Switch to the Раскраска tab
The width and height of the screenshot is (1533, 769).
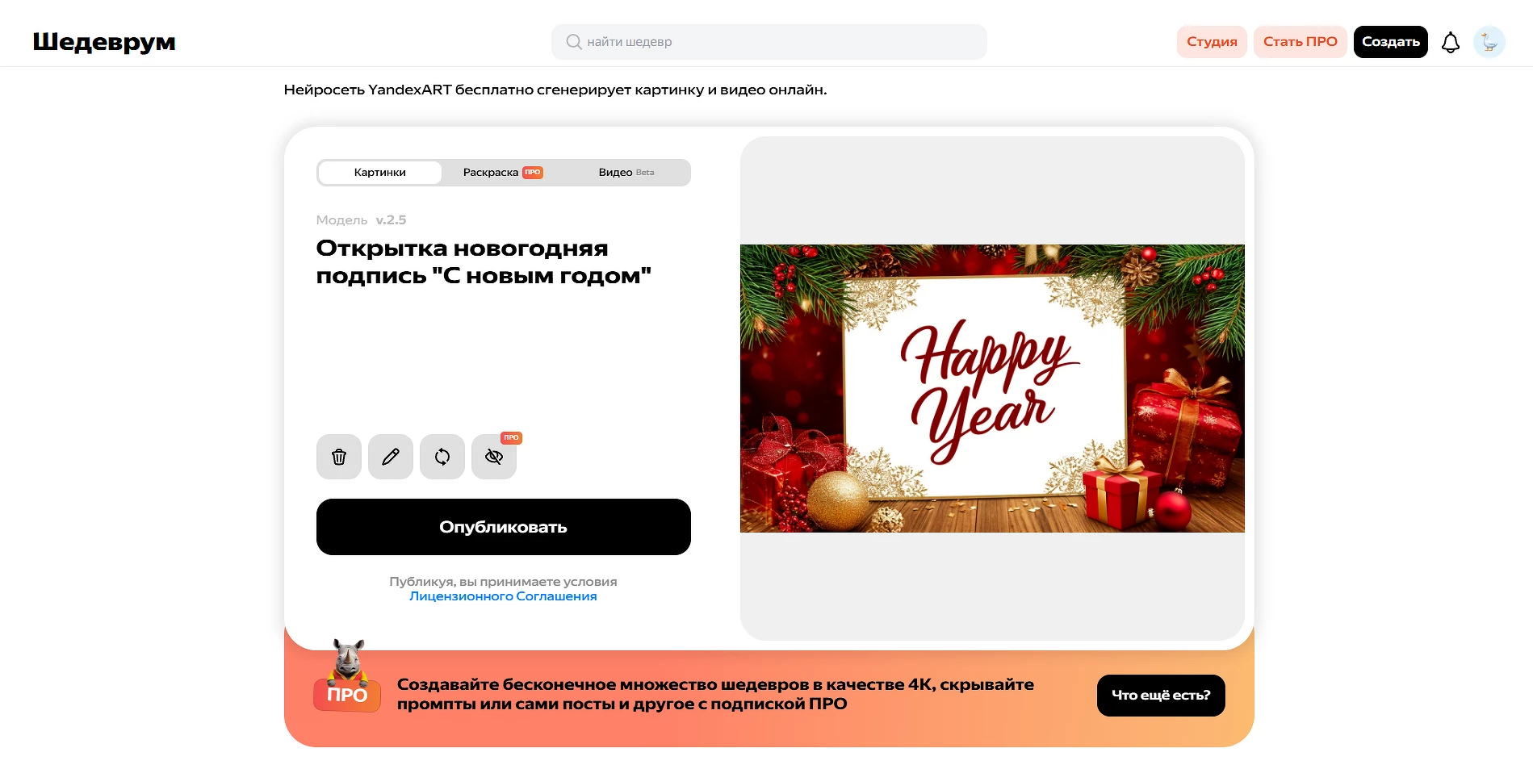click(x=503, y=173)
